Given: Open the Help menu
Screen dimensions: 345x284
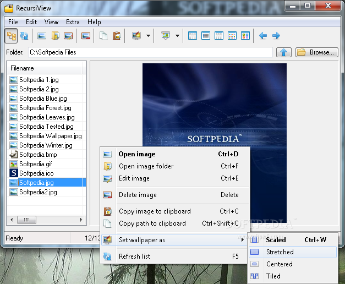Looking at the screenshot, I should (x=94, y=22).
